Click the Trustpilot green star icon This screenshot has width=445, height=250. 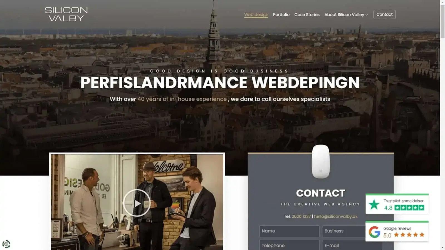pos(374,204)
